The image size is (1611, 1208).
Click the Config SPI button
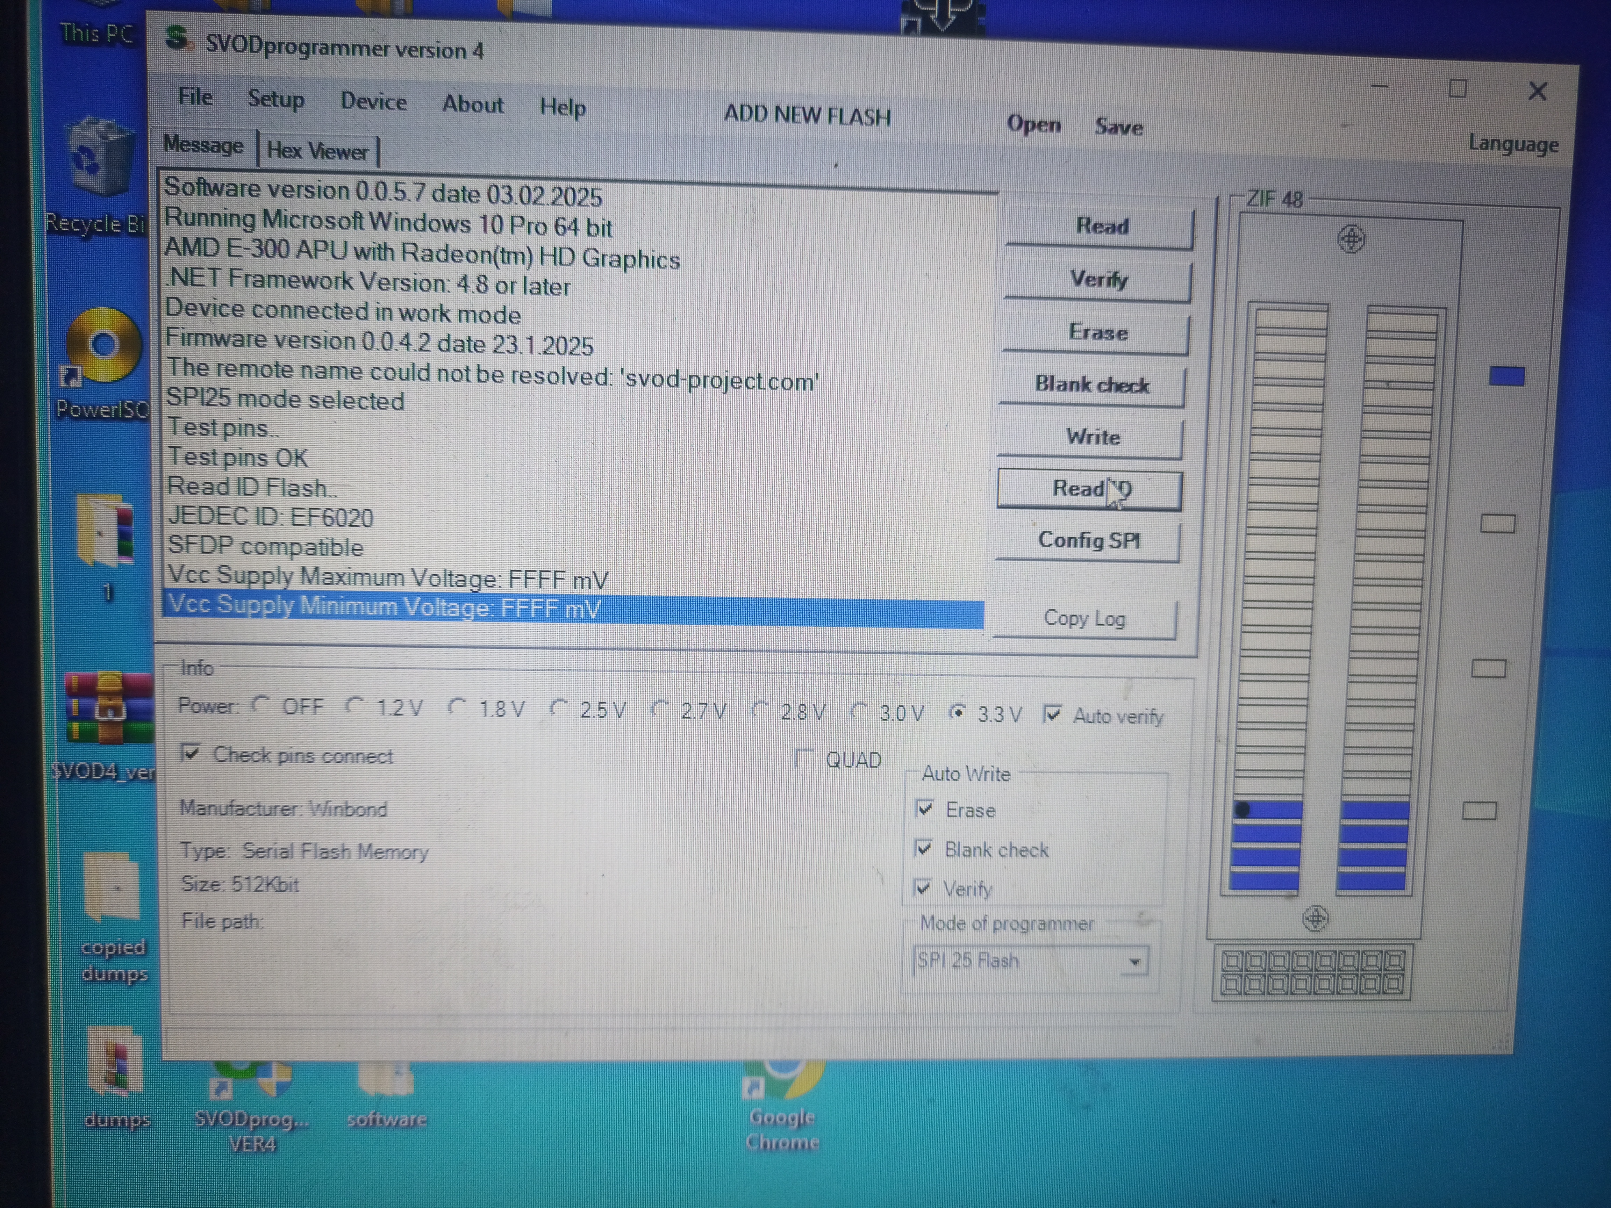pos(1088,541)
